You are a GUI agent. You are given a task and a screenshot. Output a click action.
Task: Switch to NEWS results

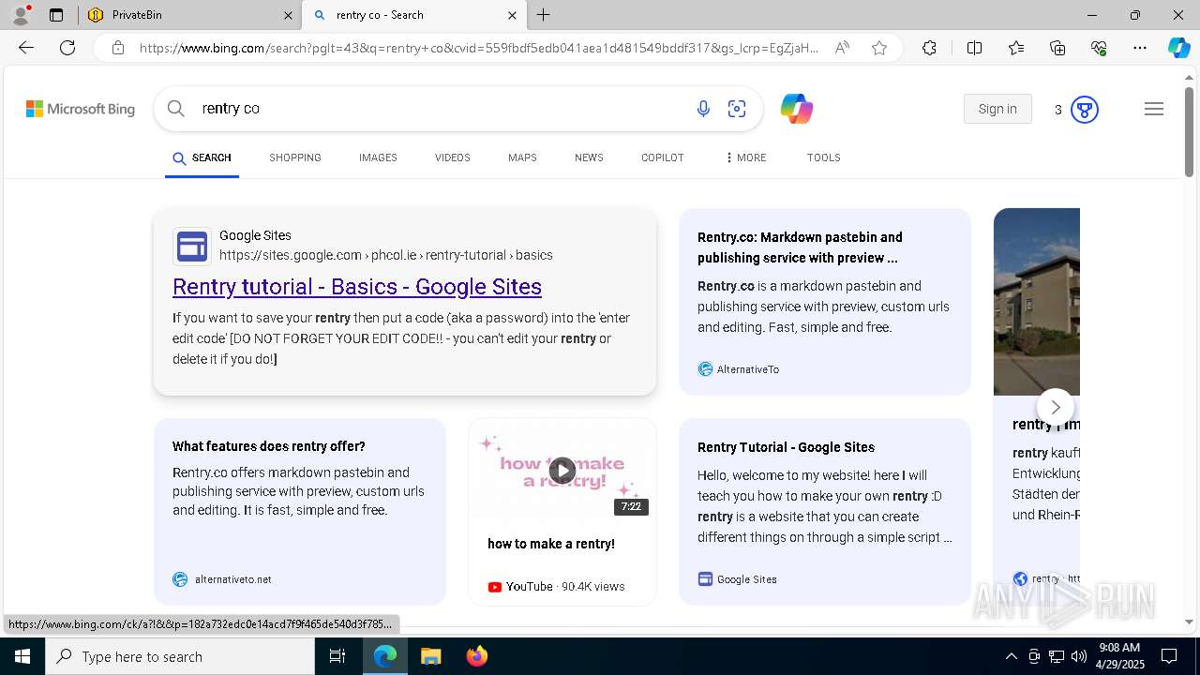point(589,157)
